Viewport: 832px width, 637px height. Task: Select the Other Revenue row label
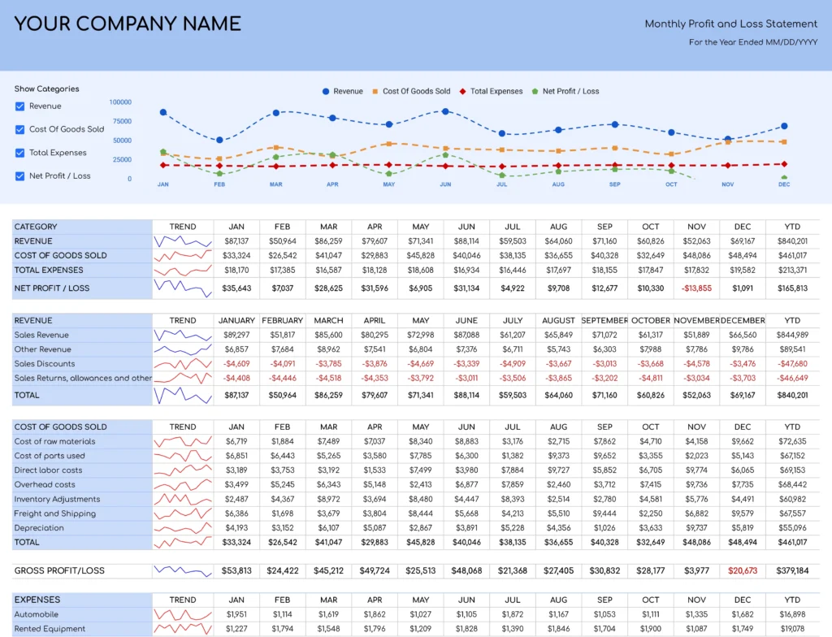click(x=42, y=349)
